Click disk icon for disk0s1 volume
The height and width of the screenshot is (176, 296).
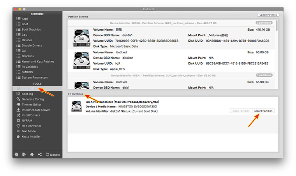click(81, 38)
